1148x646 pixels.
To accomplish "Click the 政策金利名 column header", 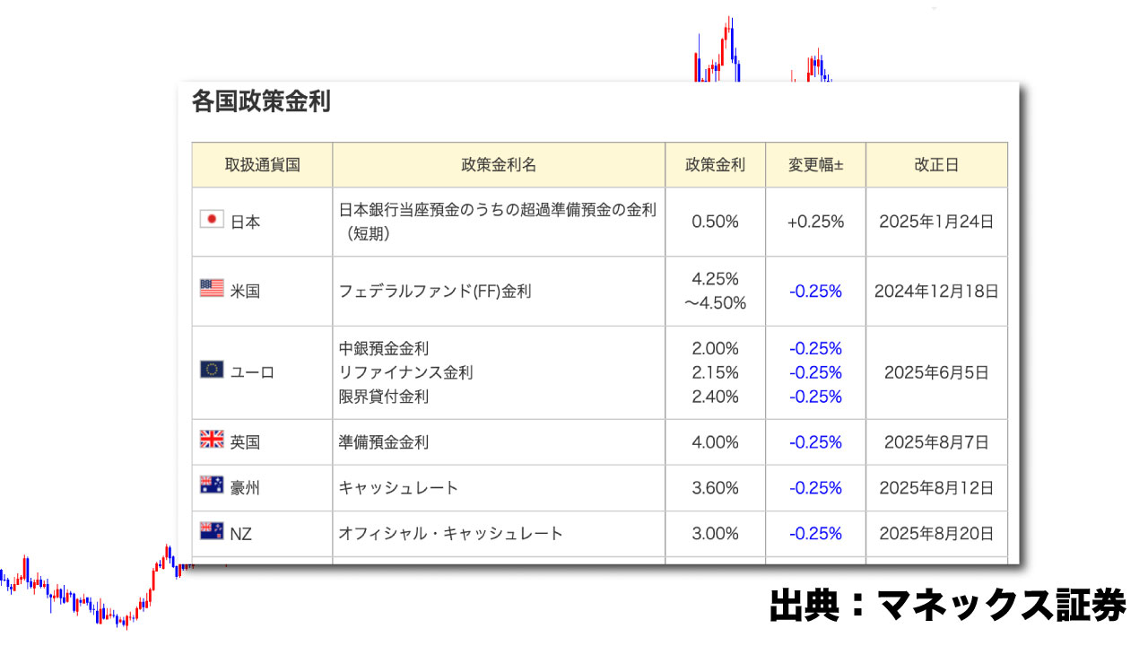I will [x=499, y=165].
